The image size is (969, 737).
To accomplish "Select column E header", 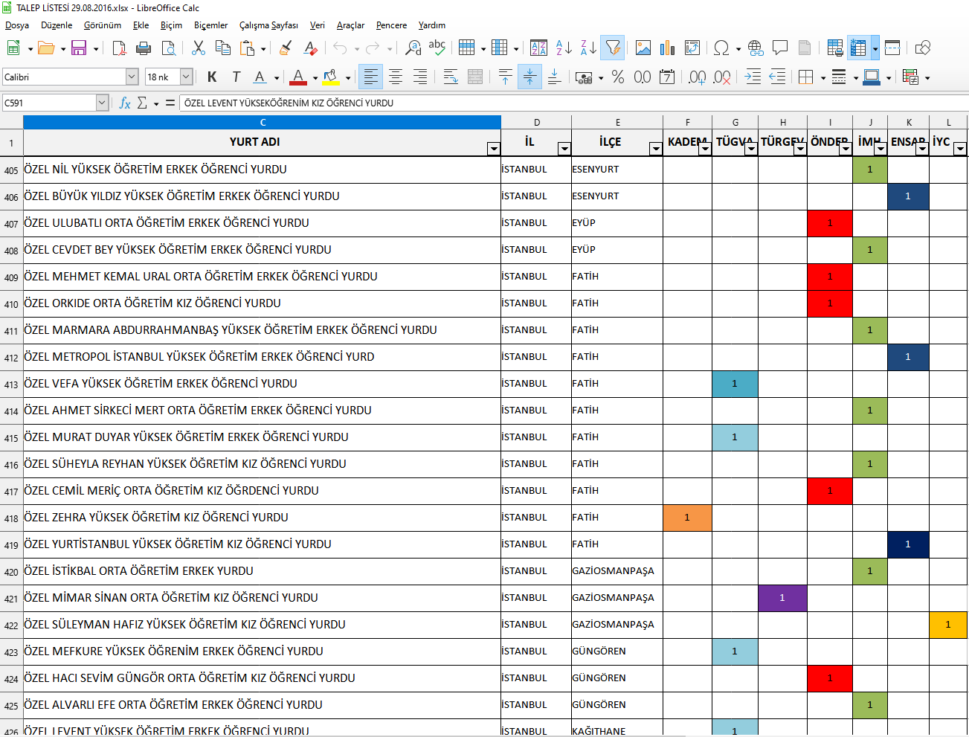I will tap(617, 122).
